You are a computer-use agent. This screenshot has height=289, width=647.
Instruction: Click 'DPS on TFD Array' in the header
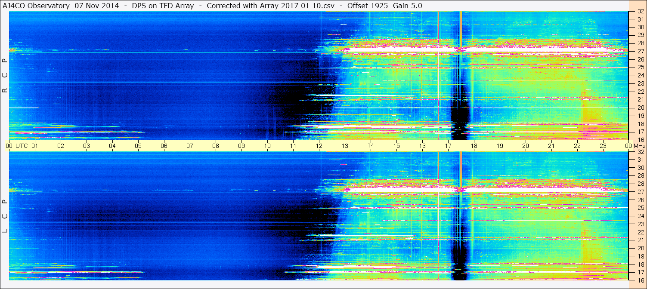(163, 6)
